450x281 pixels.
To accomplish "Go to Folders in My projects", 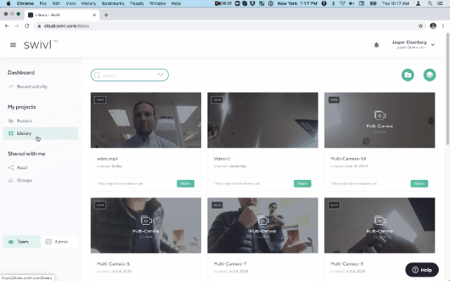I will 25,121.
